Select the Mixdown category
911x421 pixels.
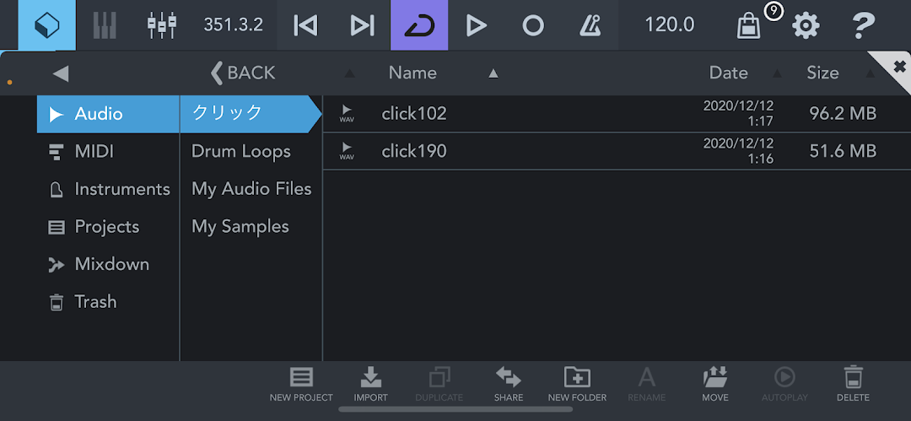(x=108, y=265)
